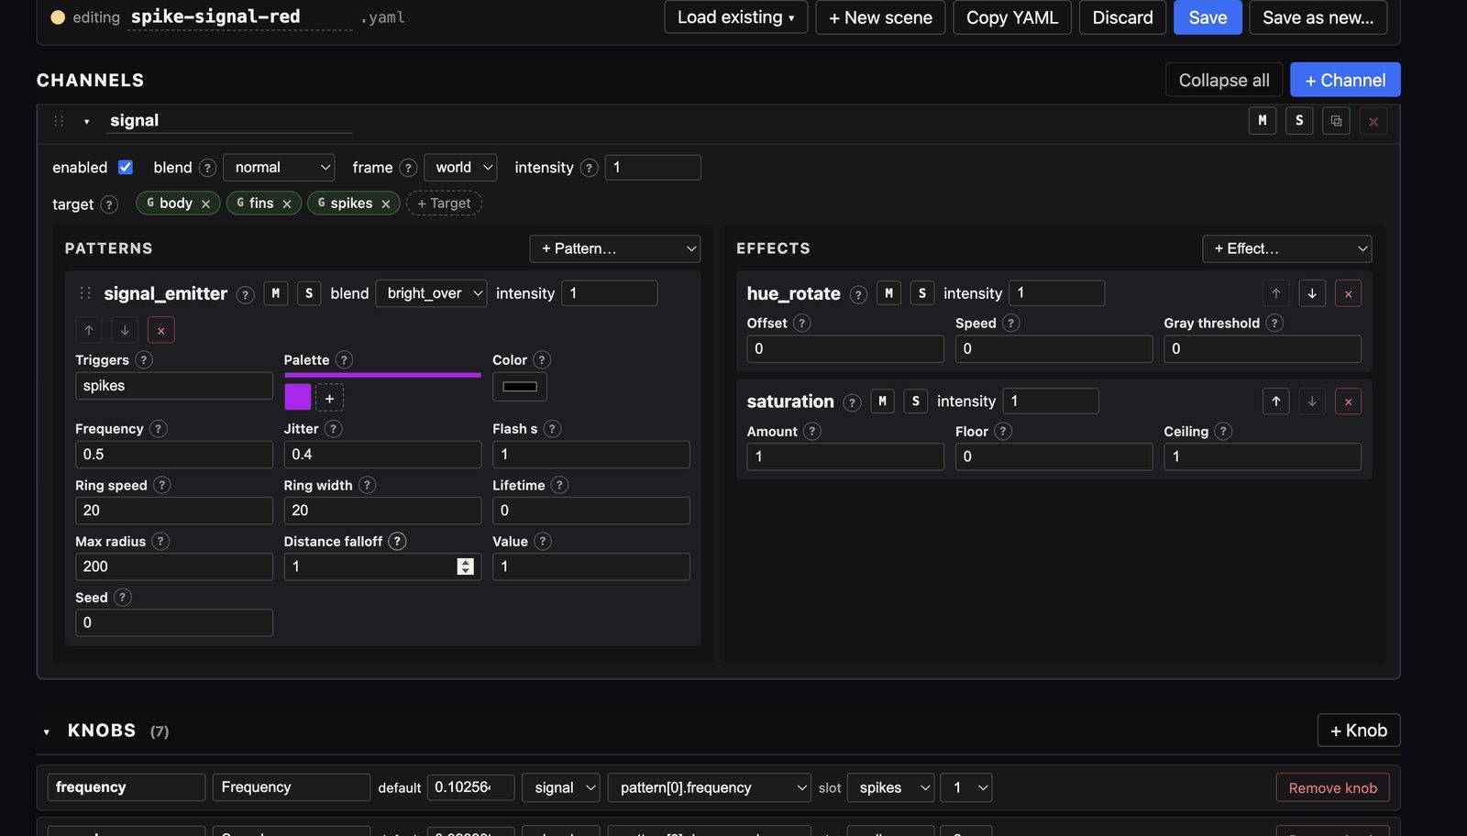Remove the frequency knob
The width and height of the screenshot is (1467, 836).
click(1332, 788)
